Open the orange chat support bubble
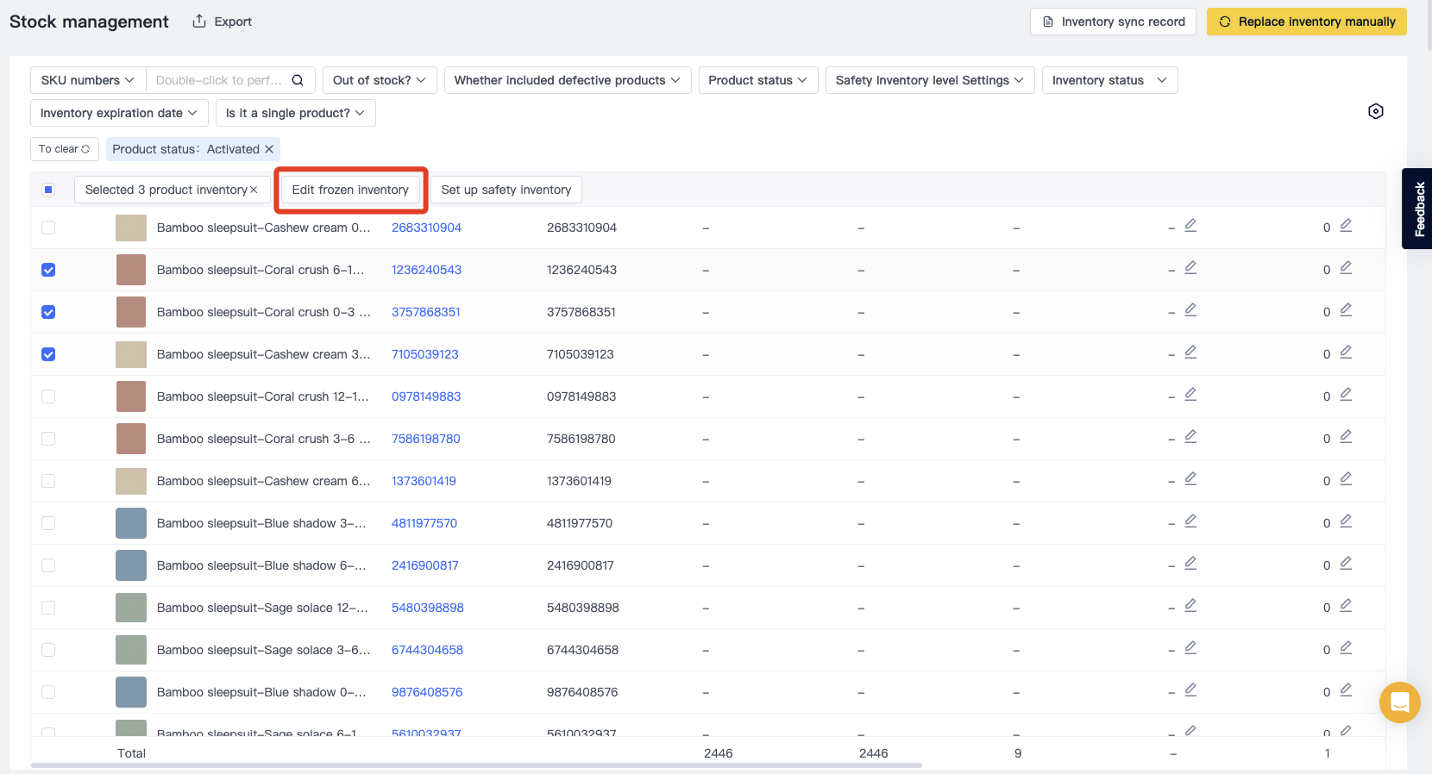This screenshot has width=1432, height=774. (x=1399, y=702)
